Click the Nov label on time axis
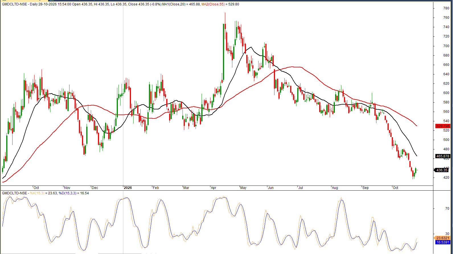The height and width of the screenshot is (254, 453). pyautogui.click(x=67, y=188)
